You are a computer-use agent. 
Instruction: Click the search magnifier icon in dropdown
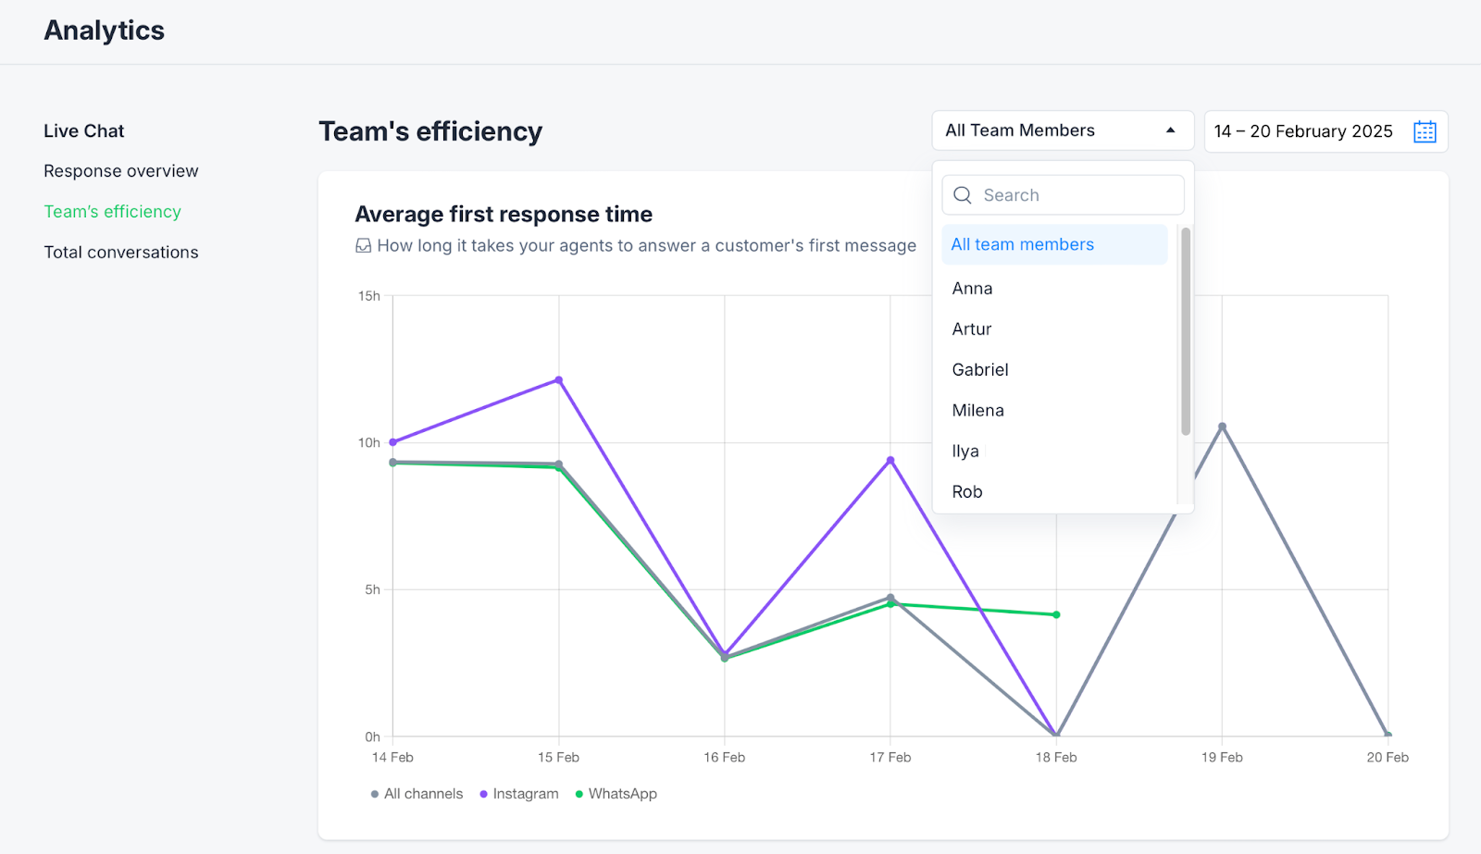[x=963, y=195]
